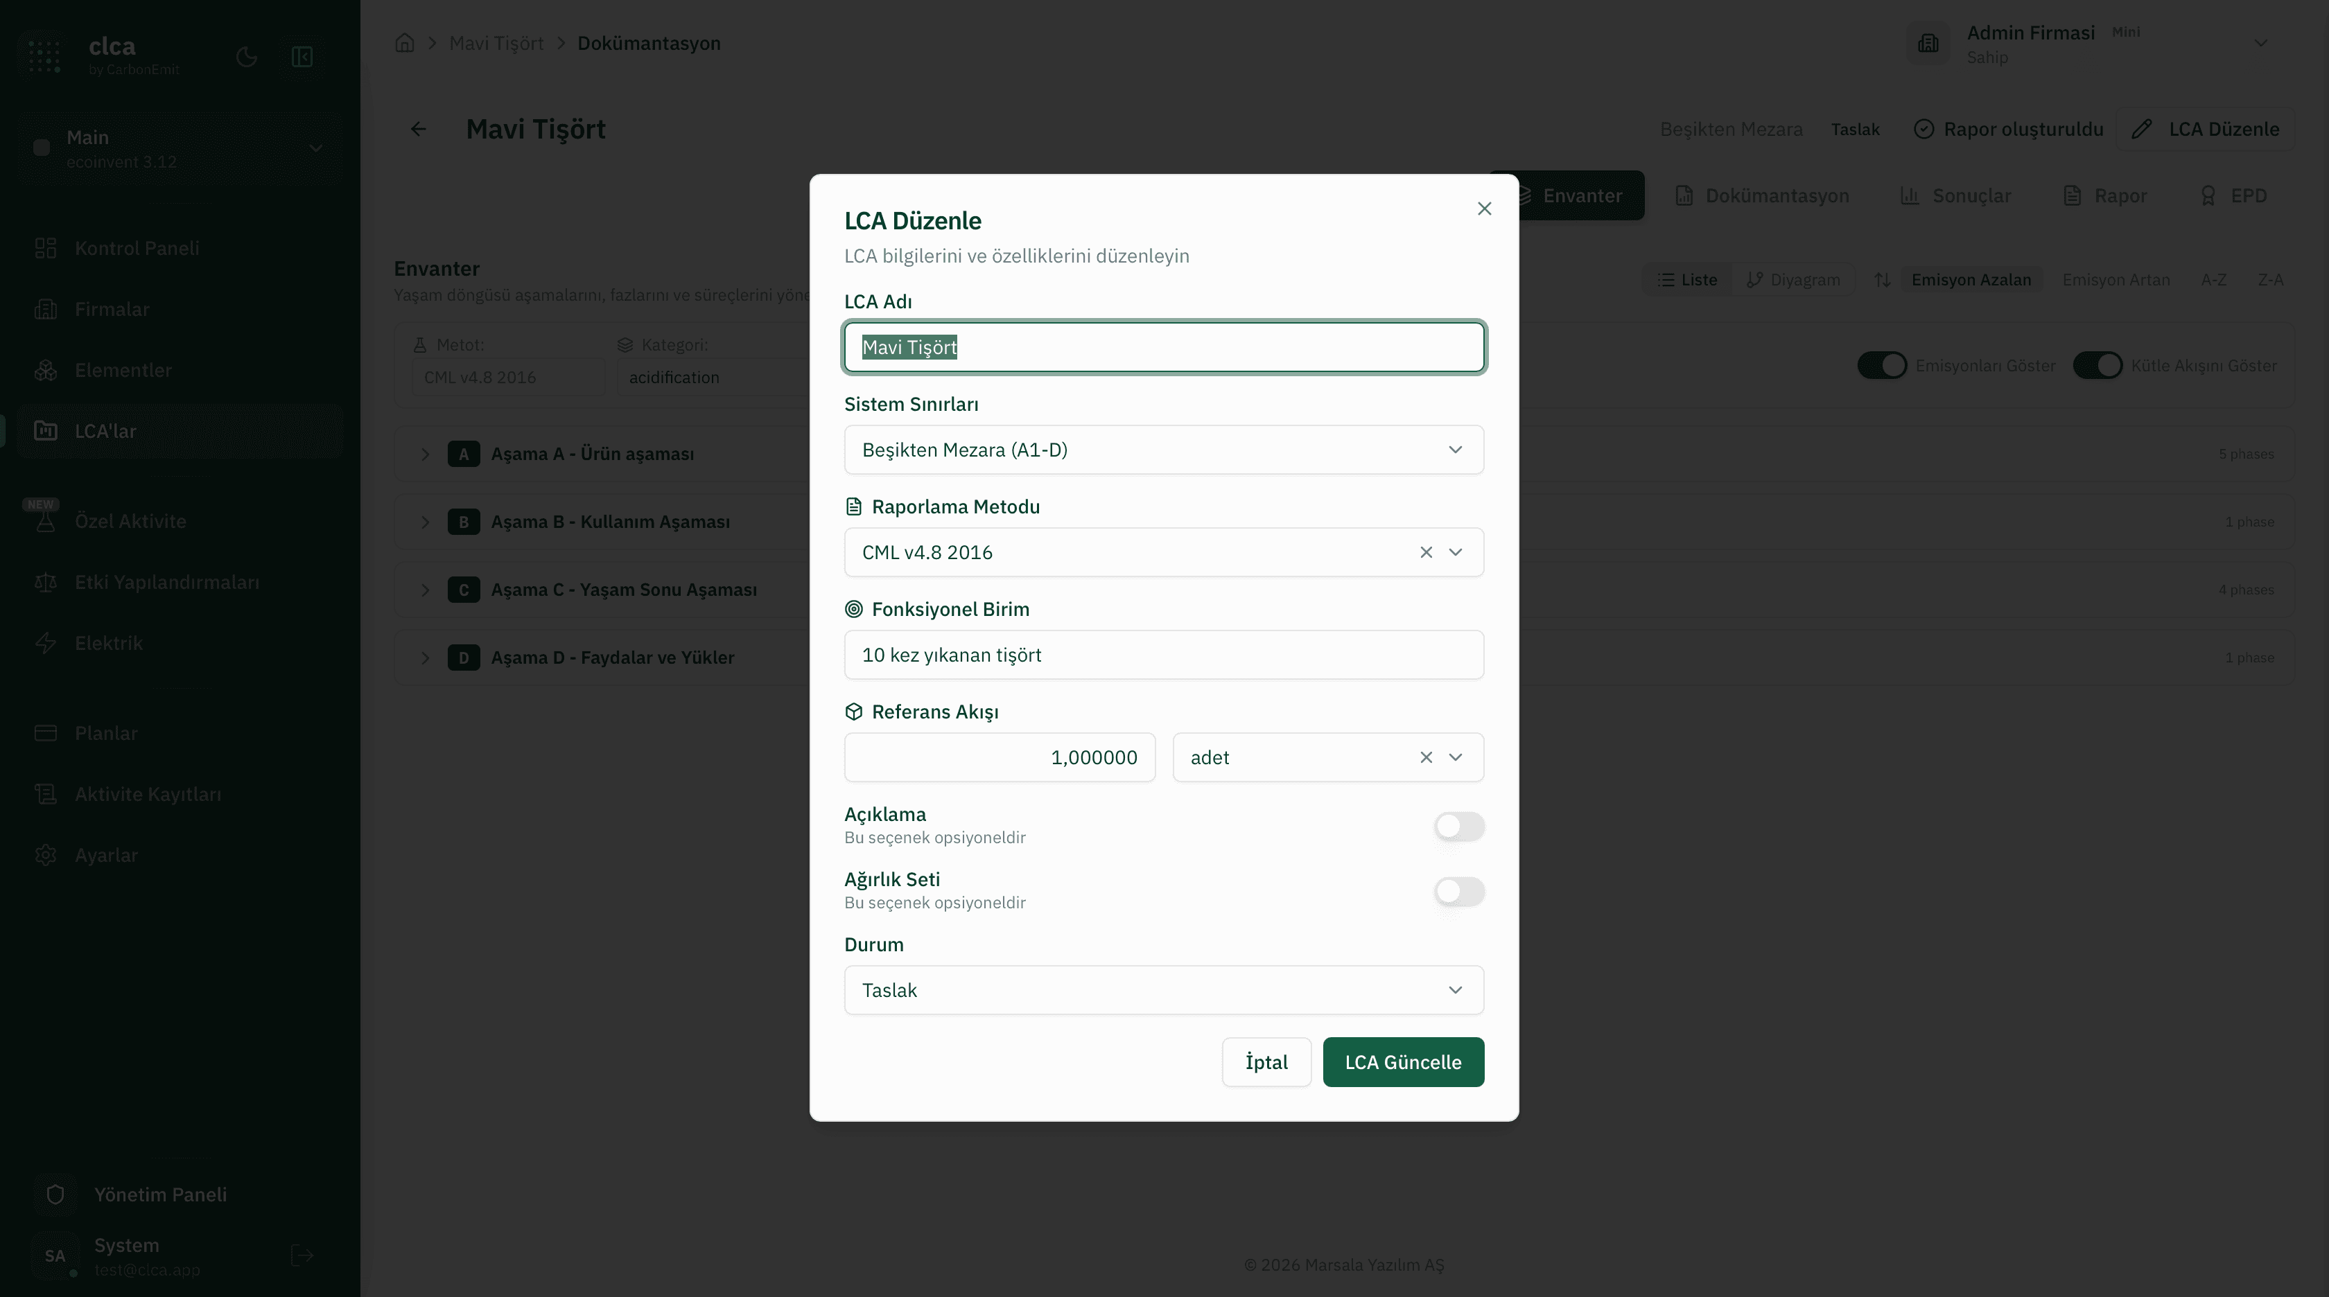The width and height of the screenshot is (2329, 1297).
Task: Click LCA Düzenle pencil button
Action: pyautogui.click(x=2205, y=130)
